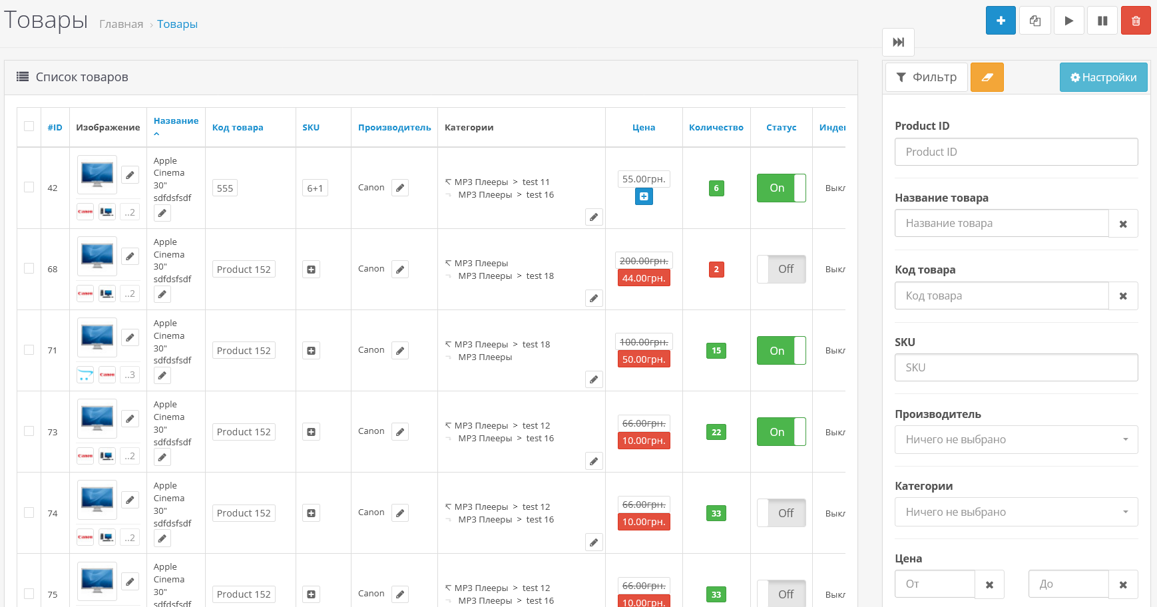Click the Product ID input field
The width and height of the screenshot is (1157, 607).
[x=1016, y=152]
